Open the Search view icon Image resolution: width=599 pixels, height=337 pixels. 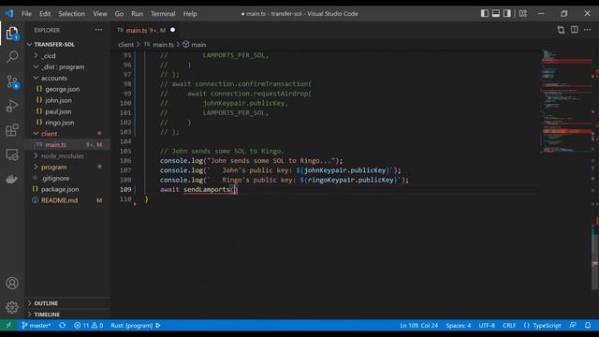pos(12,57)
